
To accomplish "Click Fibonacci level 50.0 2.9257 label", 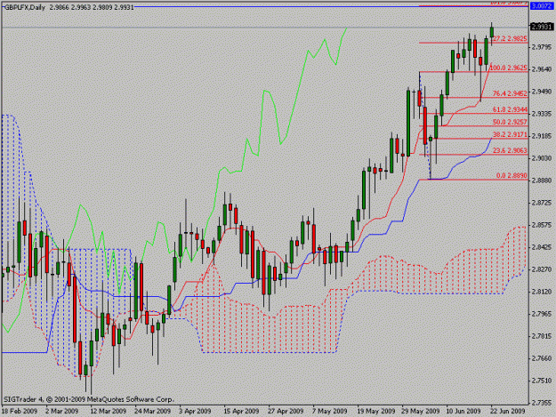I will pyautogui.click(x=510, y=122).
